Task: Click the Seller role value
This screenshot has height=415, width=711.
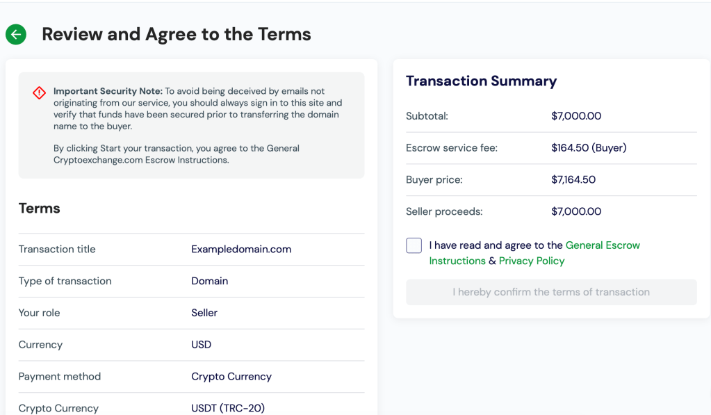Action: pos(204,313)
